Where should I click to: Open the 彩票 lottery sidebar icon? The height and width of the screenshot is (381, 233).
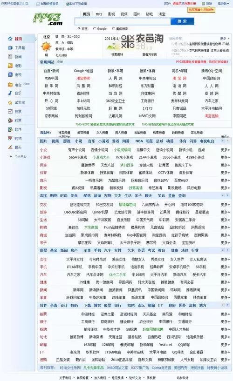(10, 120)
